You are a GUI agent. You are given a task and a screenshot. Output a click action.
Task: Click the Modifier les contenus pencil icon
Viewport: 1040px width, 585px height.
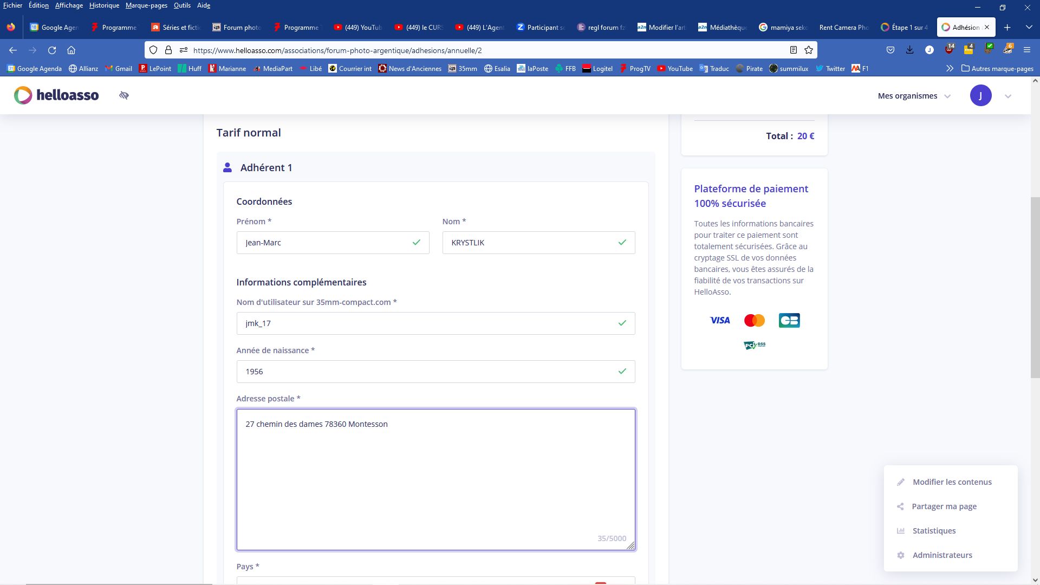(901, 482)
